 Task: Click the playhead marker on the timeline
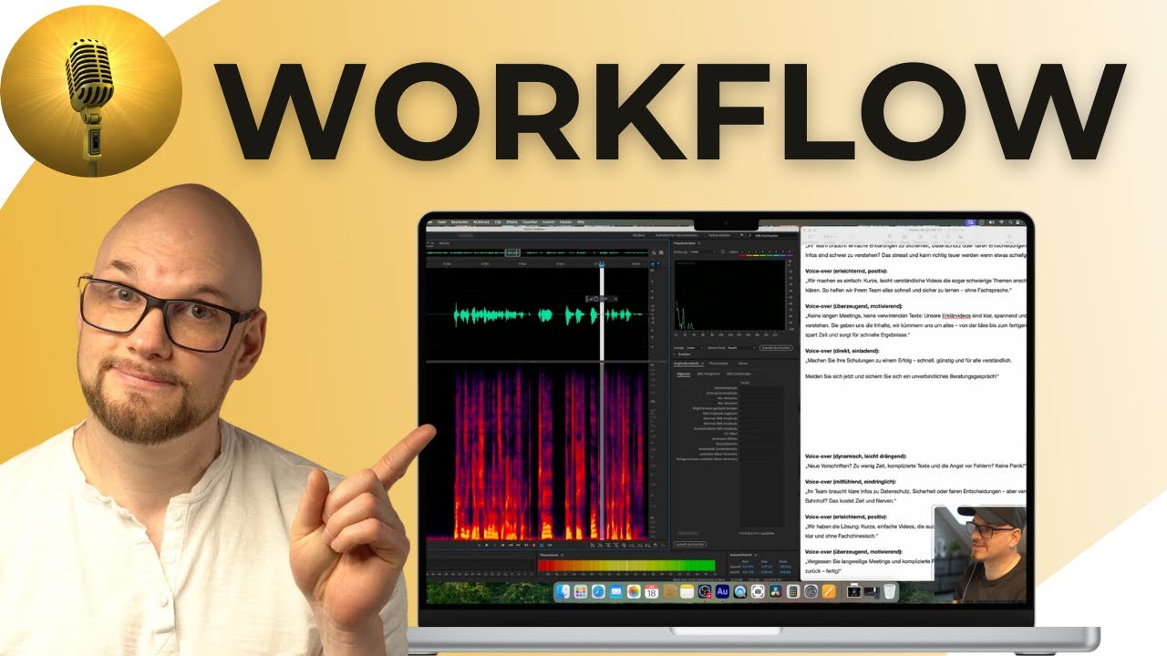pos(602,263)
